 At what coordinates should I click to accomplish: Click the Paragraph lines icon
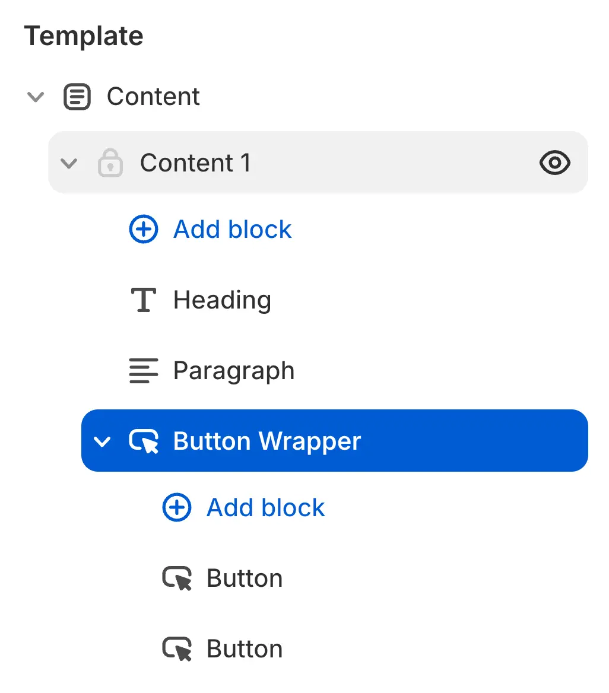tap(144, 371)
